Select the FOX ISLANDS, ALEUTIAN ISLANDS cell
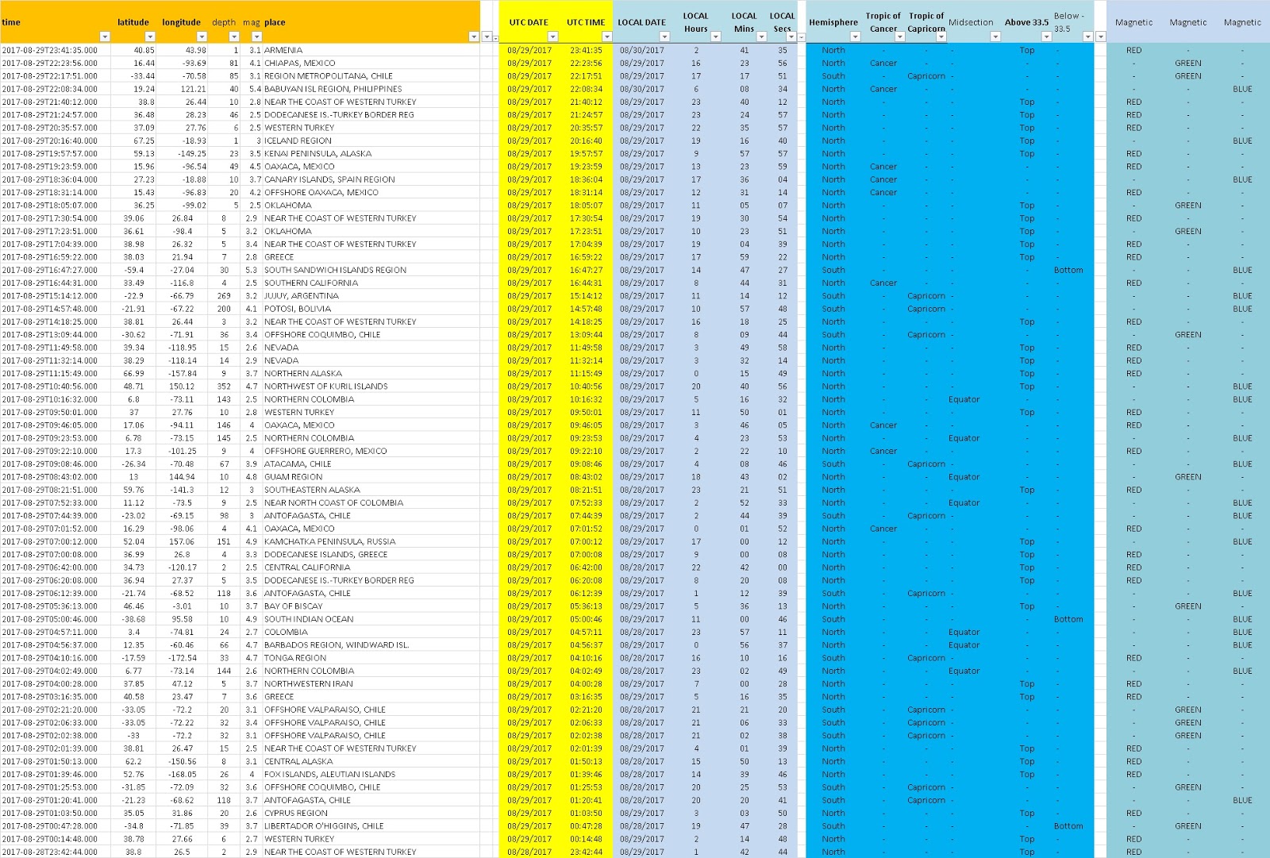 point(371,775)
